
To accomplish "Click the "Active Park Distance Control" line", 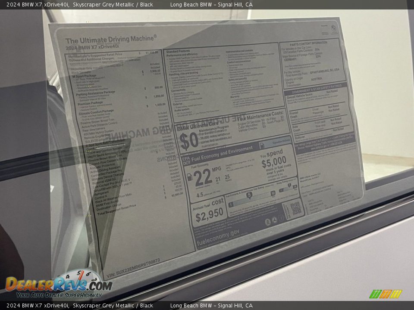I will (x=99, y=125).
